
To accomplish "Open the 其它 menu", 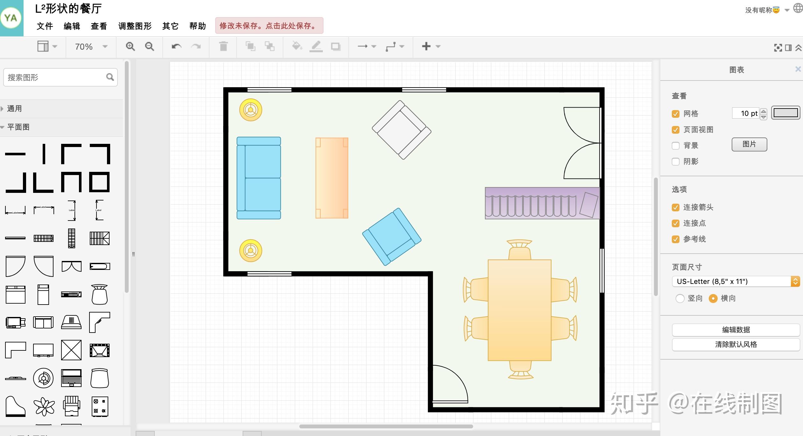I will pos(170,26).
